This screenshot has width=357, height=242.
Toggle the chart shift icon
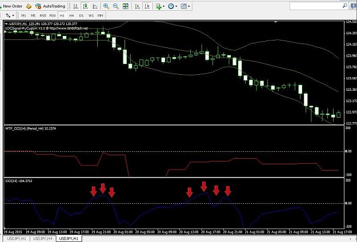tap(147, 6)
